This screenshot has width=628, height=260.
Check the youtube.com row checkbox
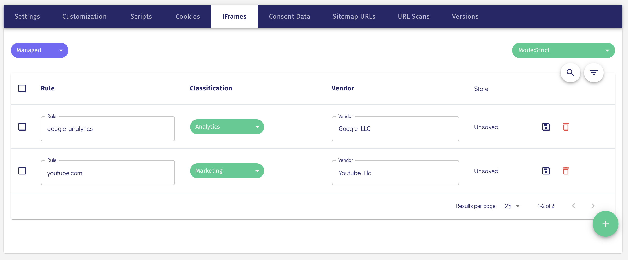pos(23,171)
